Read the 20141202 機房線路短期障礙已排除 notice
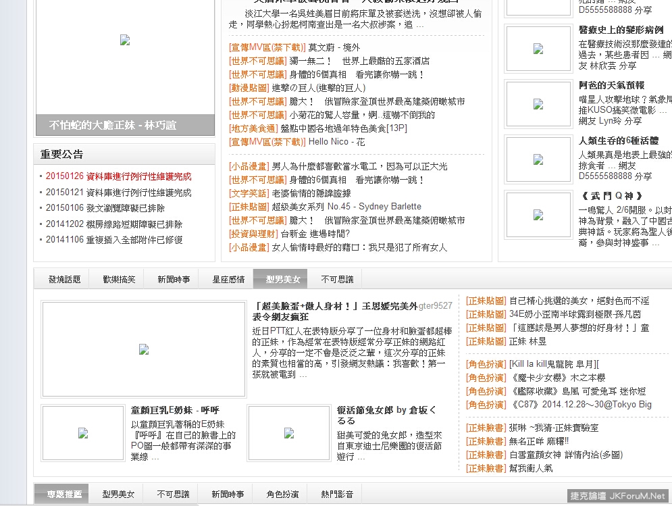The image size is (672, 506). coord(114,224)
